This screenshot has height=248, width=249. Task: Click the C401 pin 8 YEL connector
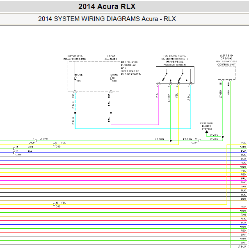point(54,145)
